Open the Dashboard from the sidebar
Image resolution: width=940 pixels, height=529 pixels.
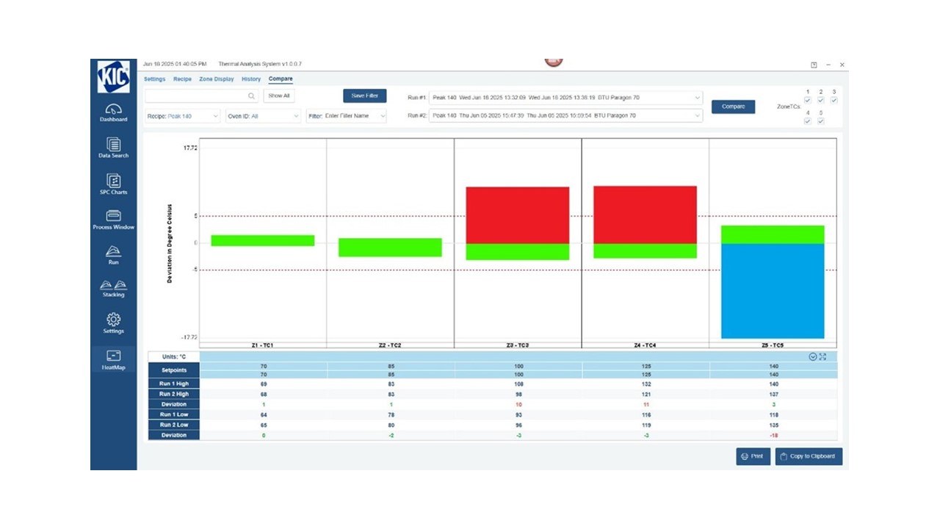(x=113, y=112)
